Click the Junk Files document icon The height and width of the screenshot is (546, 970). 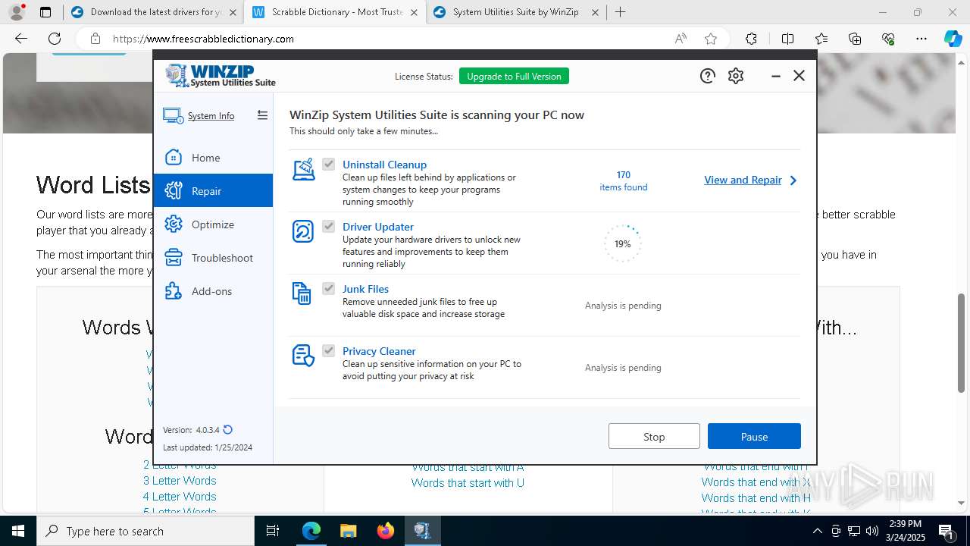(x=302, y=293)
